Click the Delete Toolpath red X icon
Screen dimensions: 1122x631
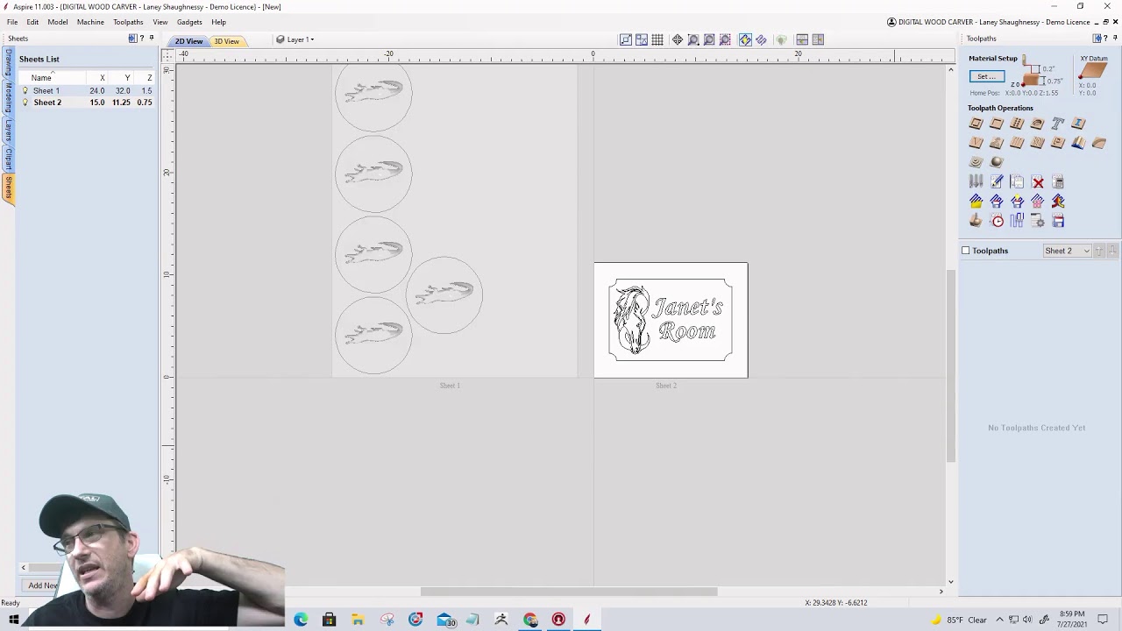tap(1038, 181)
